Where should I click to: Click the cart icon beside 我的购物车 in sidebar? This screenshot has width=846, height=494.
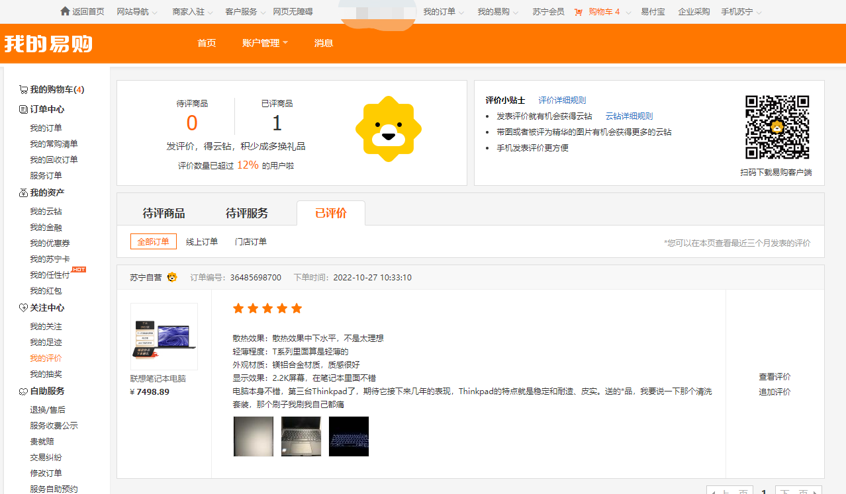click(x=23, y=90)
